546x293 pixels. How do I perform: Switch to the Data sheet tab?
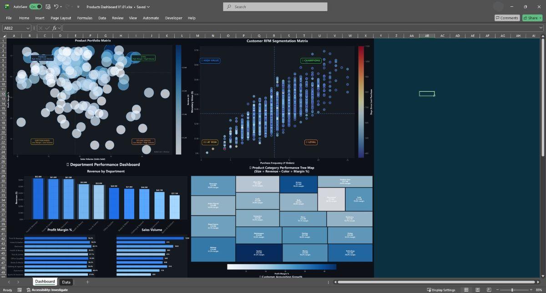[x=66, y=282]
